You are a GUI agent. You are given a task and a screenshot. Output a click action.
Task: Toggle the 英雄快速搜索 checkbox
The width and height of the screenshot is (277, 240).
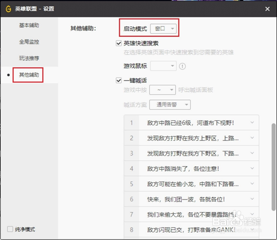coord(118,43)
